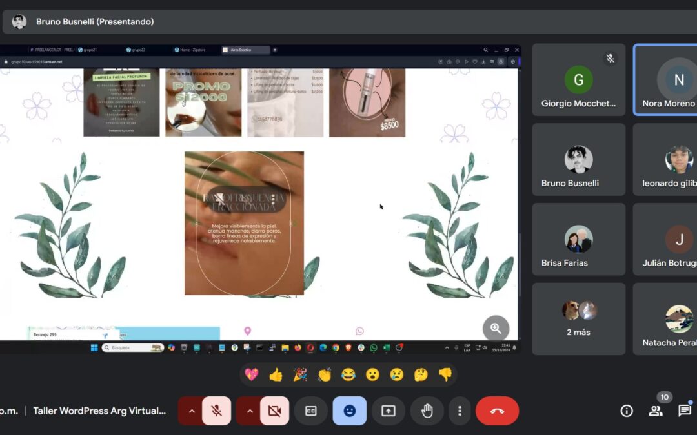
Task: Open the PROMO $12000 image card
Action: click(x=203, y=102)
